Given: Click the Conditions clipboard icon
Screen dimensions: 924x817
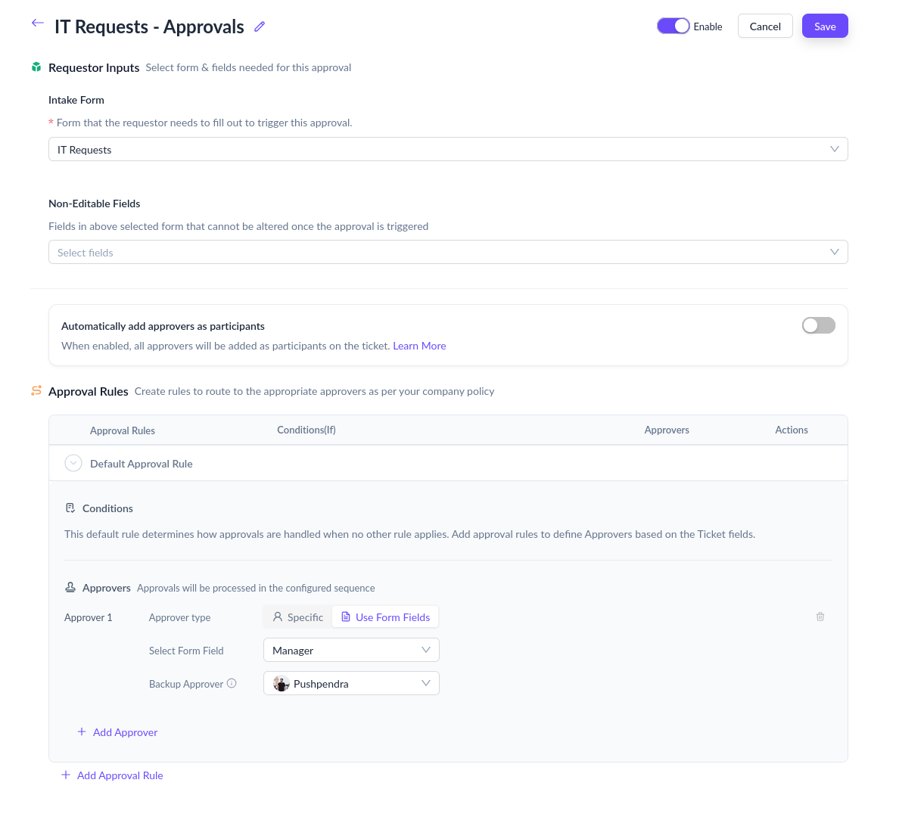Looking at the screenshot, I should tap(72, 508).
